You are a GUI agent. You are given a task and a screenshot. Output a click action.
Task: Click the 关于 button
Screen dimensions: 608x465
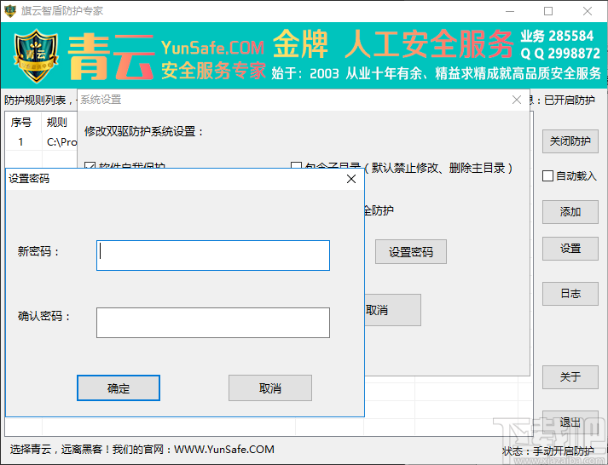[570, 377]
